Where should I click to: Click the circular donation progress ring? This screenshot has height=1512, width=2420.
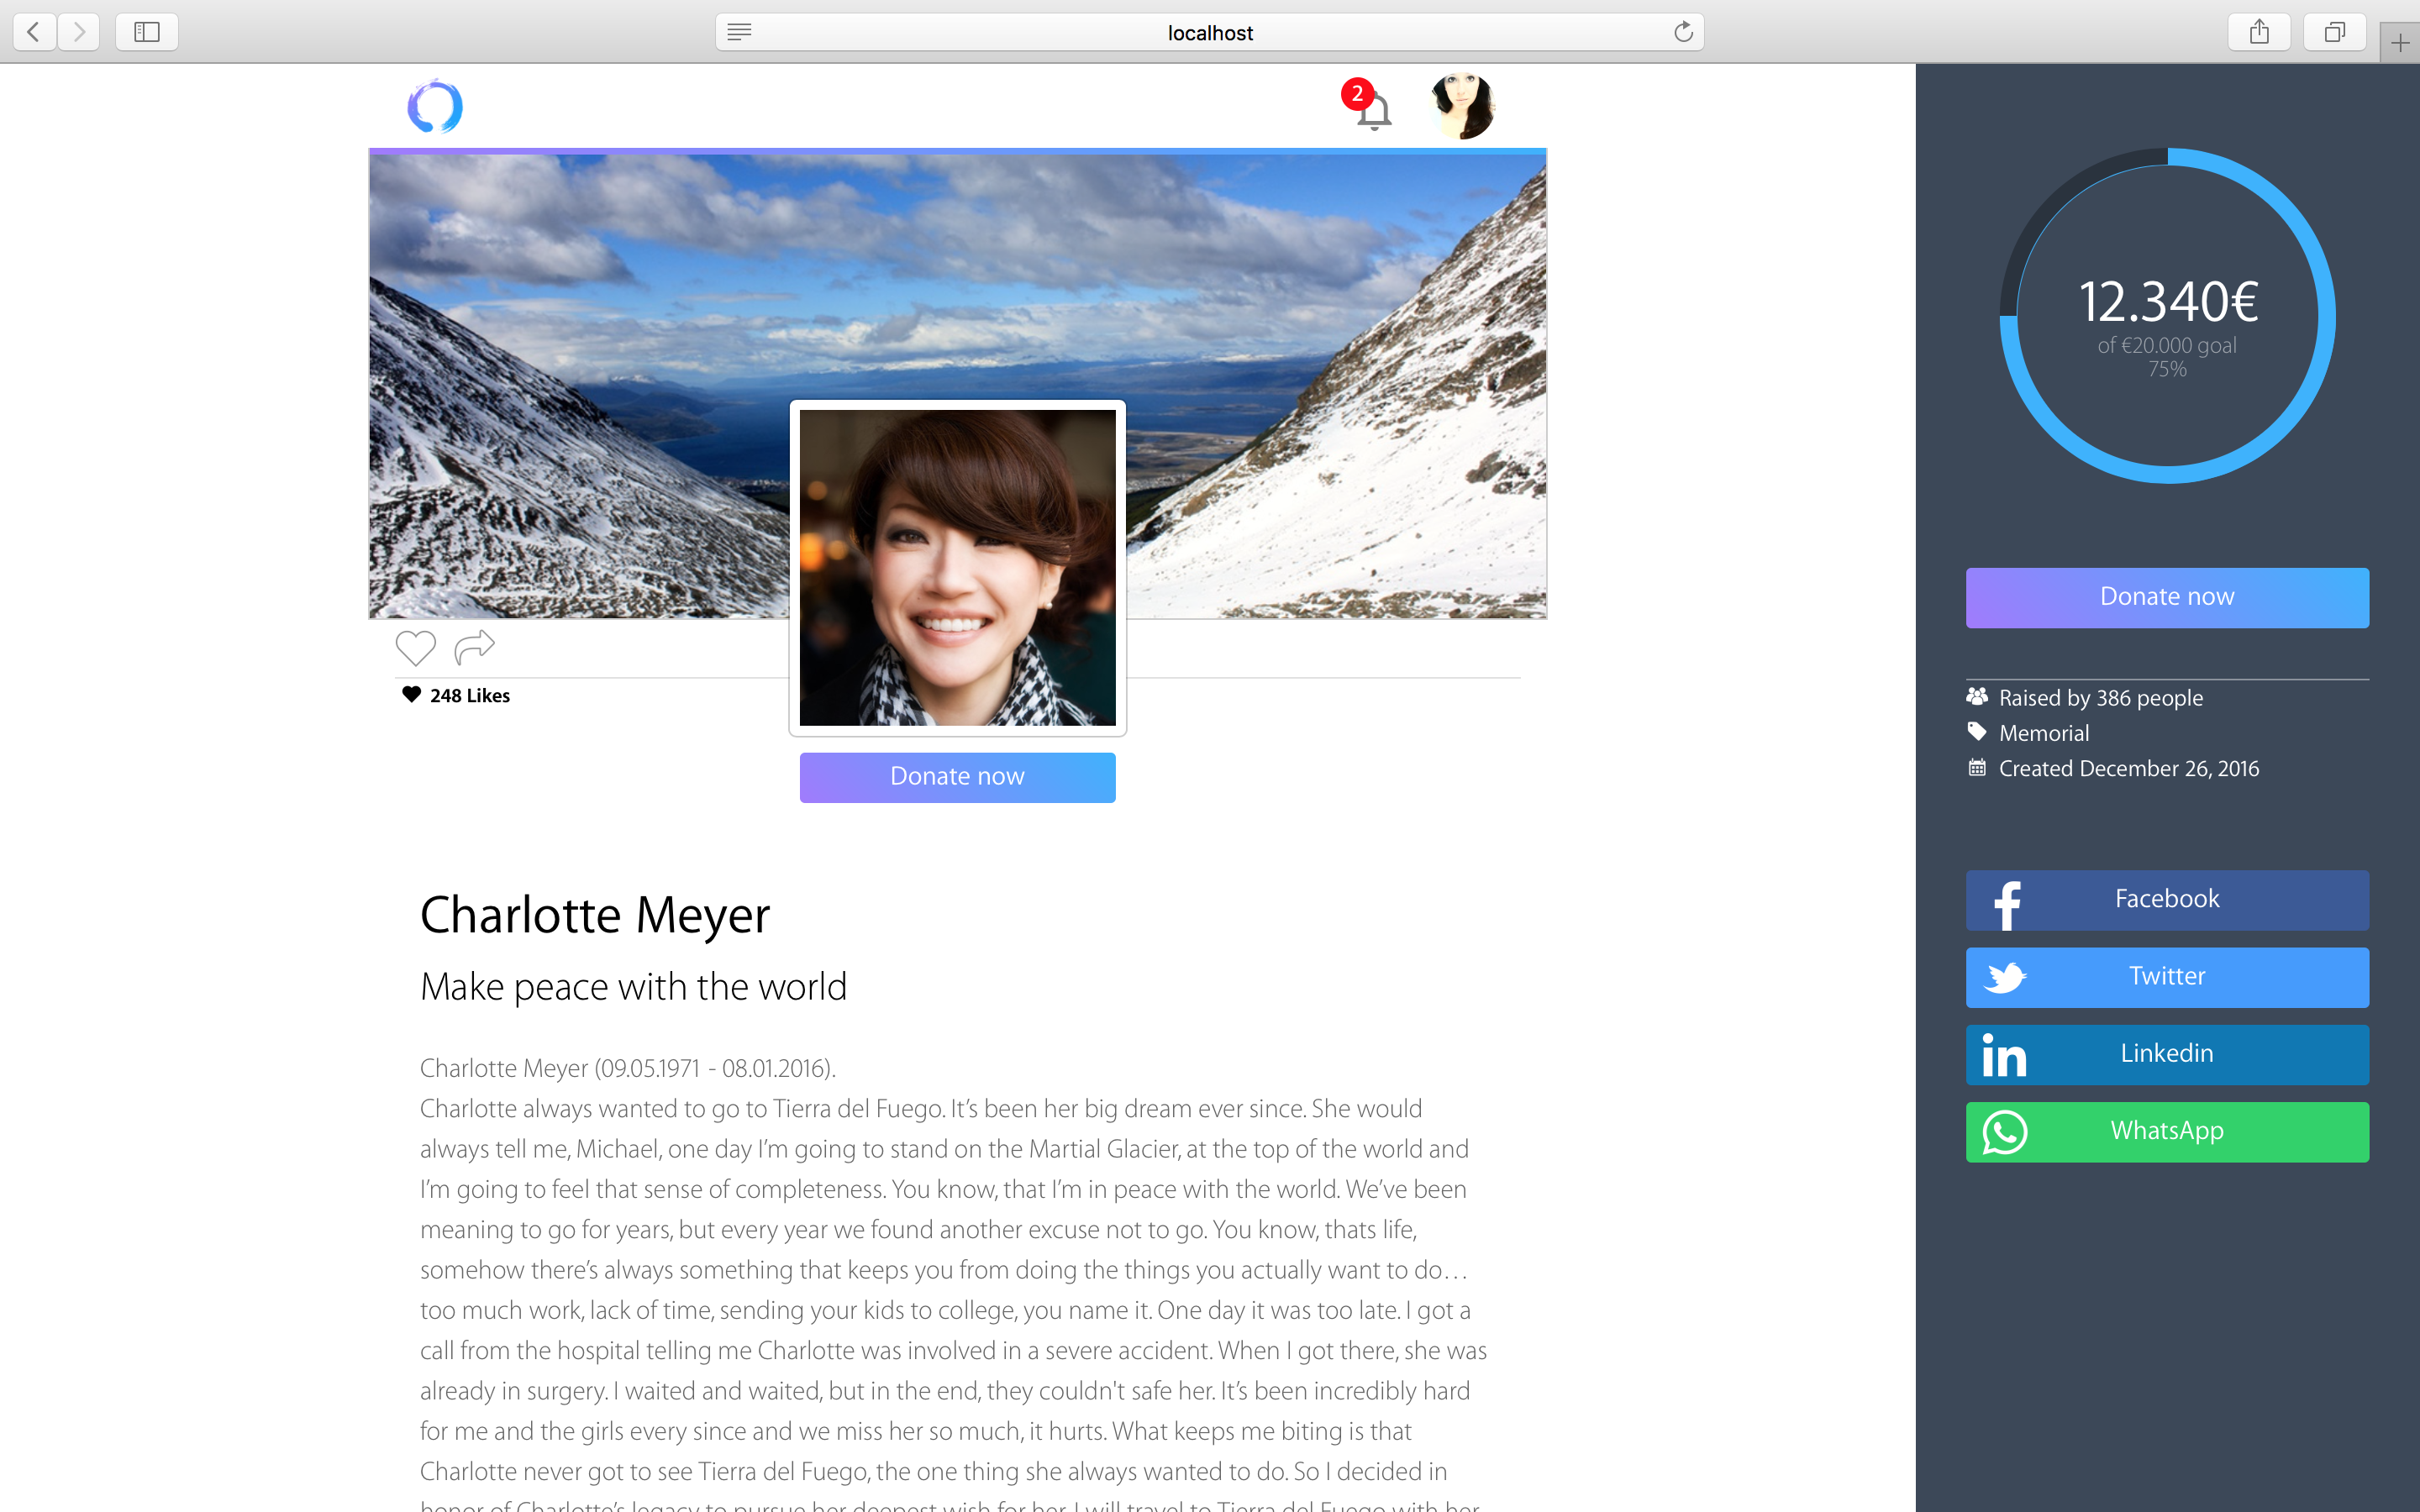pos(2166,316)
